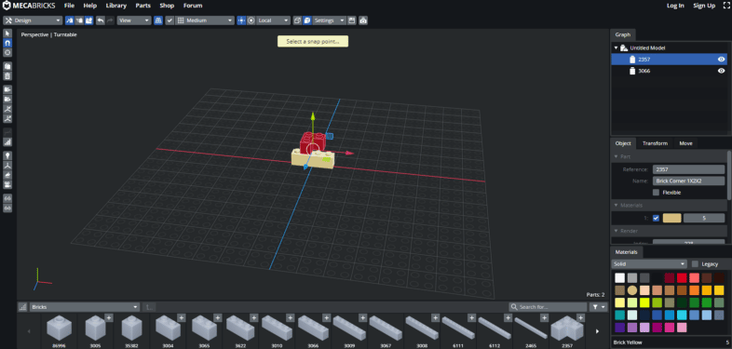Viewport: 732px width, 349px height.
Task: Collapse the Untitled Model tree
Action: coord(616,47)
